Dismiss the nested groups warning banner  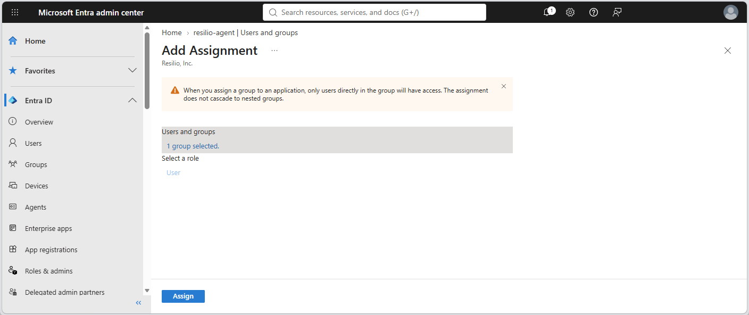tap(504, 86)
